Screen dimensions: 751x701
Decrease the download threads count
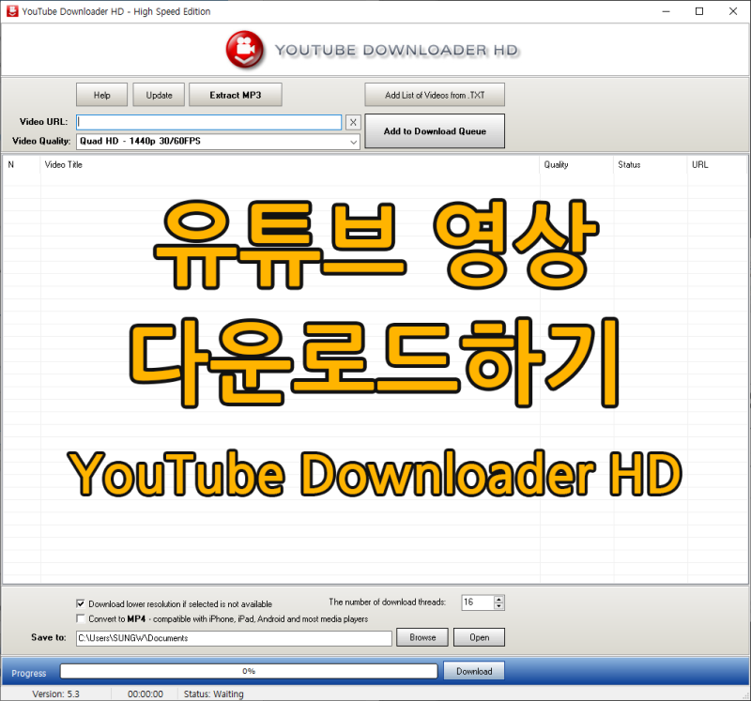point(498,606)
